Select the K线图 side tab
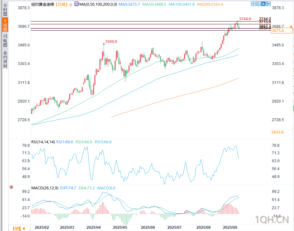 click(x=5, y=25)
